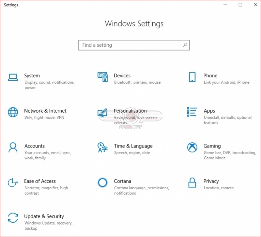Open the Ease of Access heading
This screenshot has height=237, width=261.
(40, 181)
